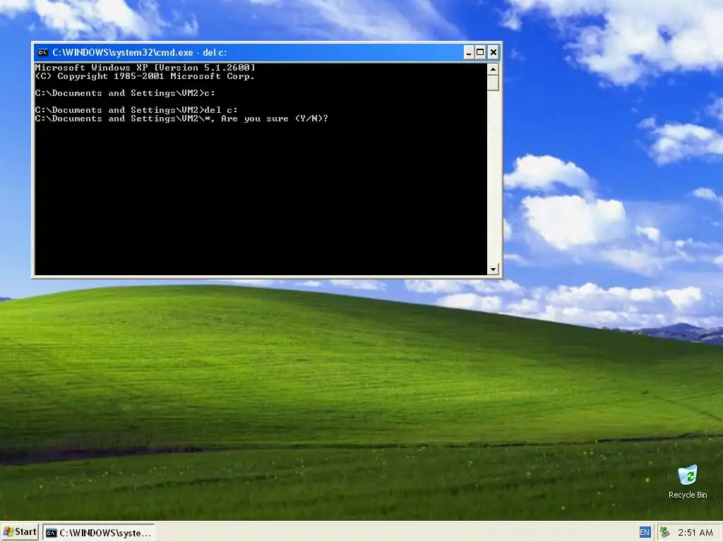Click the console scrollbar thumb

coord(493,83)
